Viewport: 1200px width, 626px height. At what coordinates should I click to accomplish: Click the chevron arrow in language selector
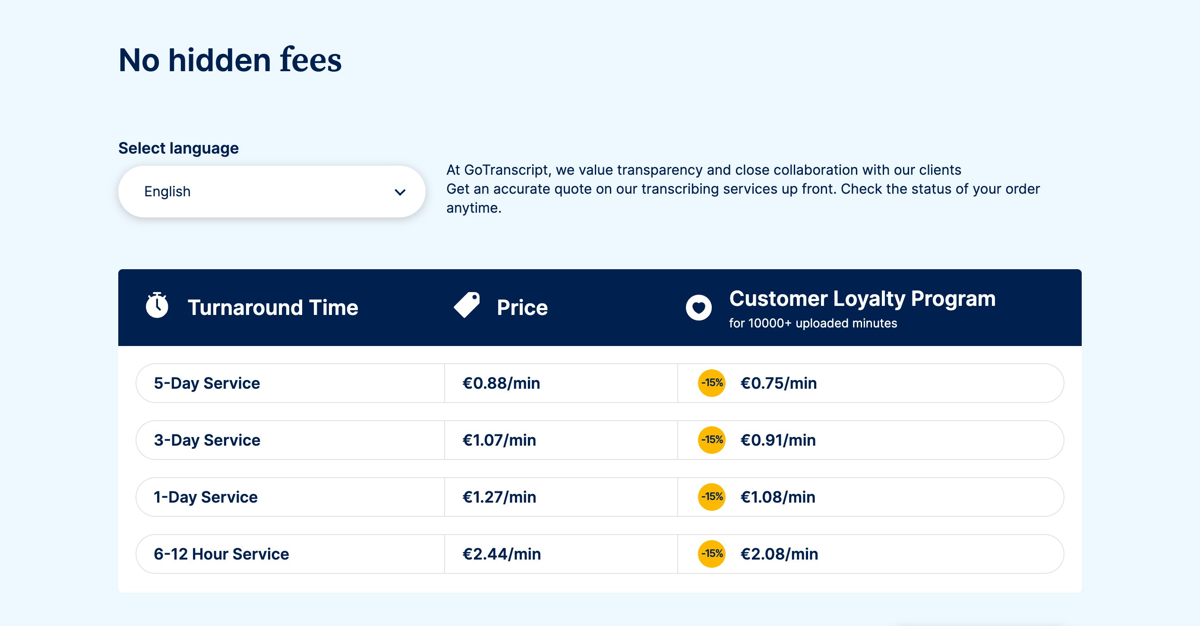(x=400, y=192)
